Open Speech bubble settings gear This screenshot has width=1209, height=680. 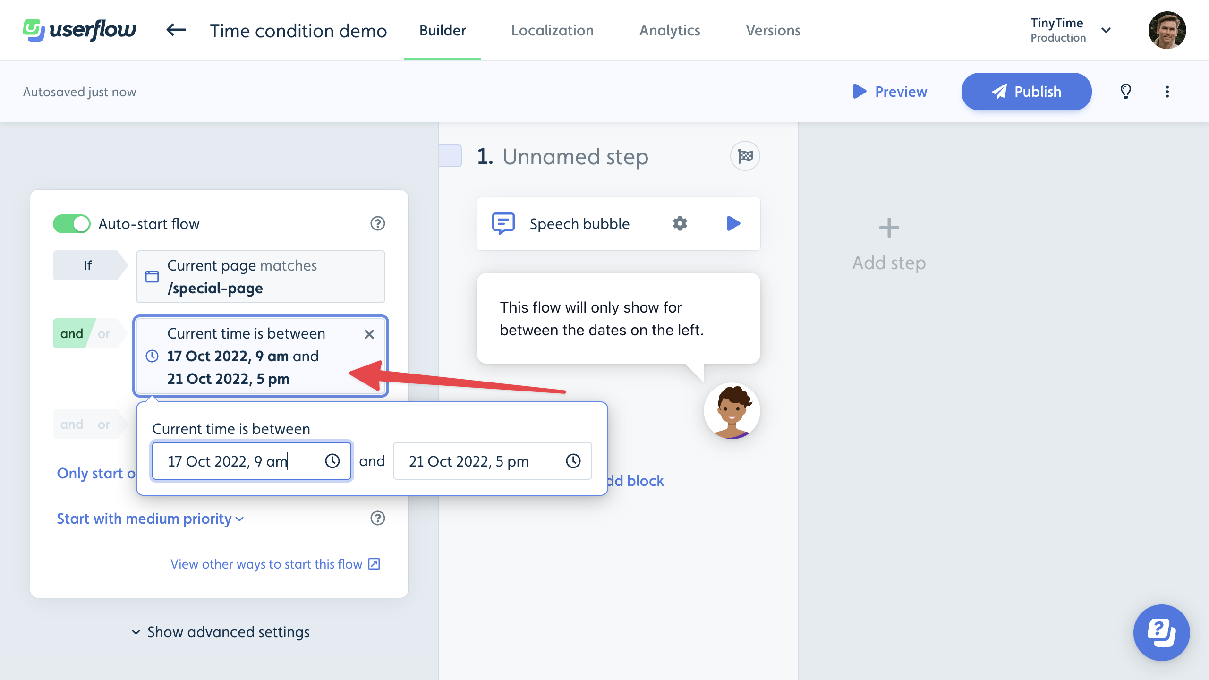[680, 223]
